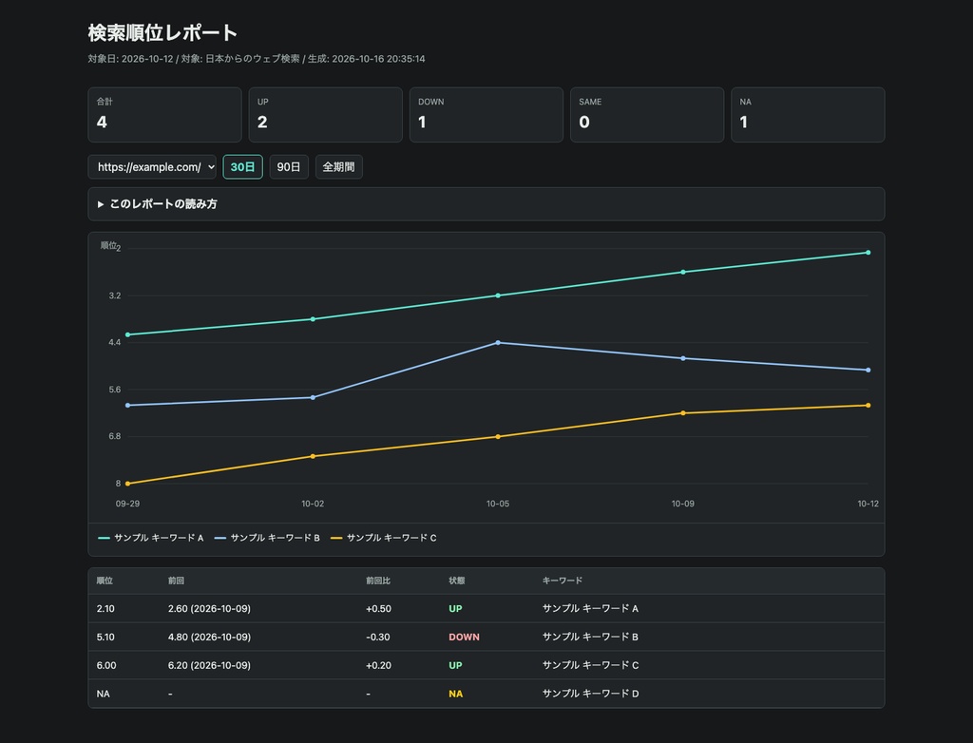This screenshot has height=743, width=973.
Task: Toggle legend entry サンプル キーワード A
Action: tap(151, 538)
